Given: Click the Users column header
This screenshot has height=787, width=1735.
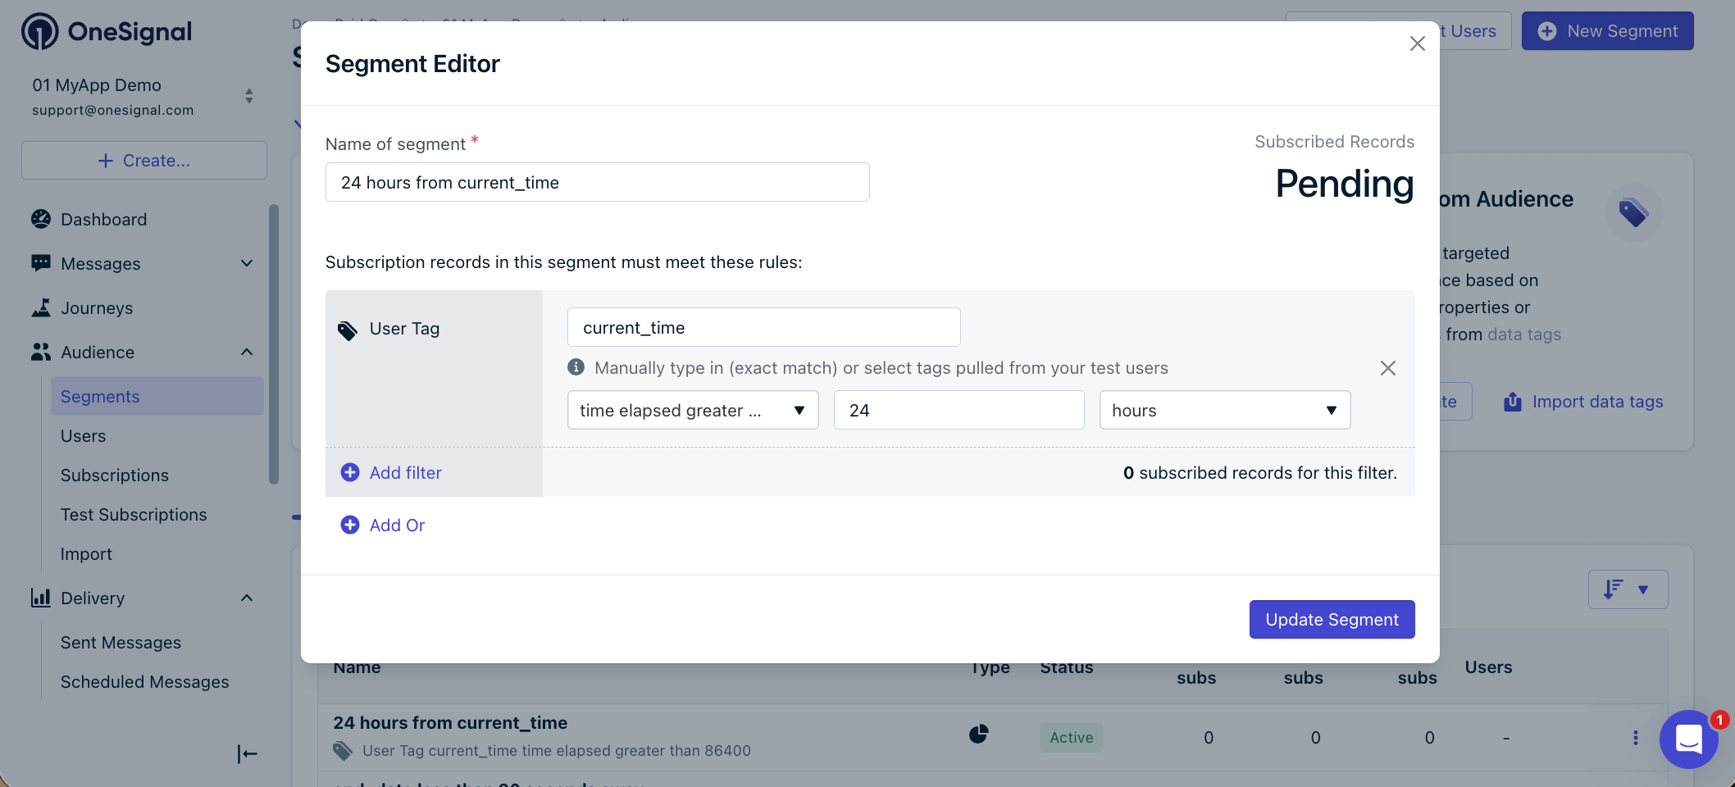Looking at the screenshot, I should coord(1489,667).
